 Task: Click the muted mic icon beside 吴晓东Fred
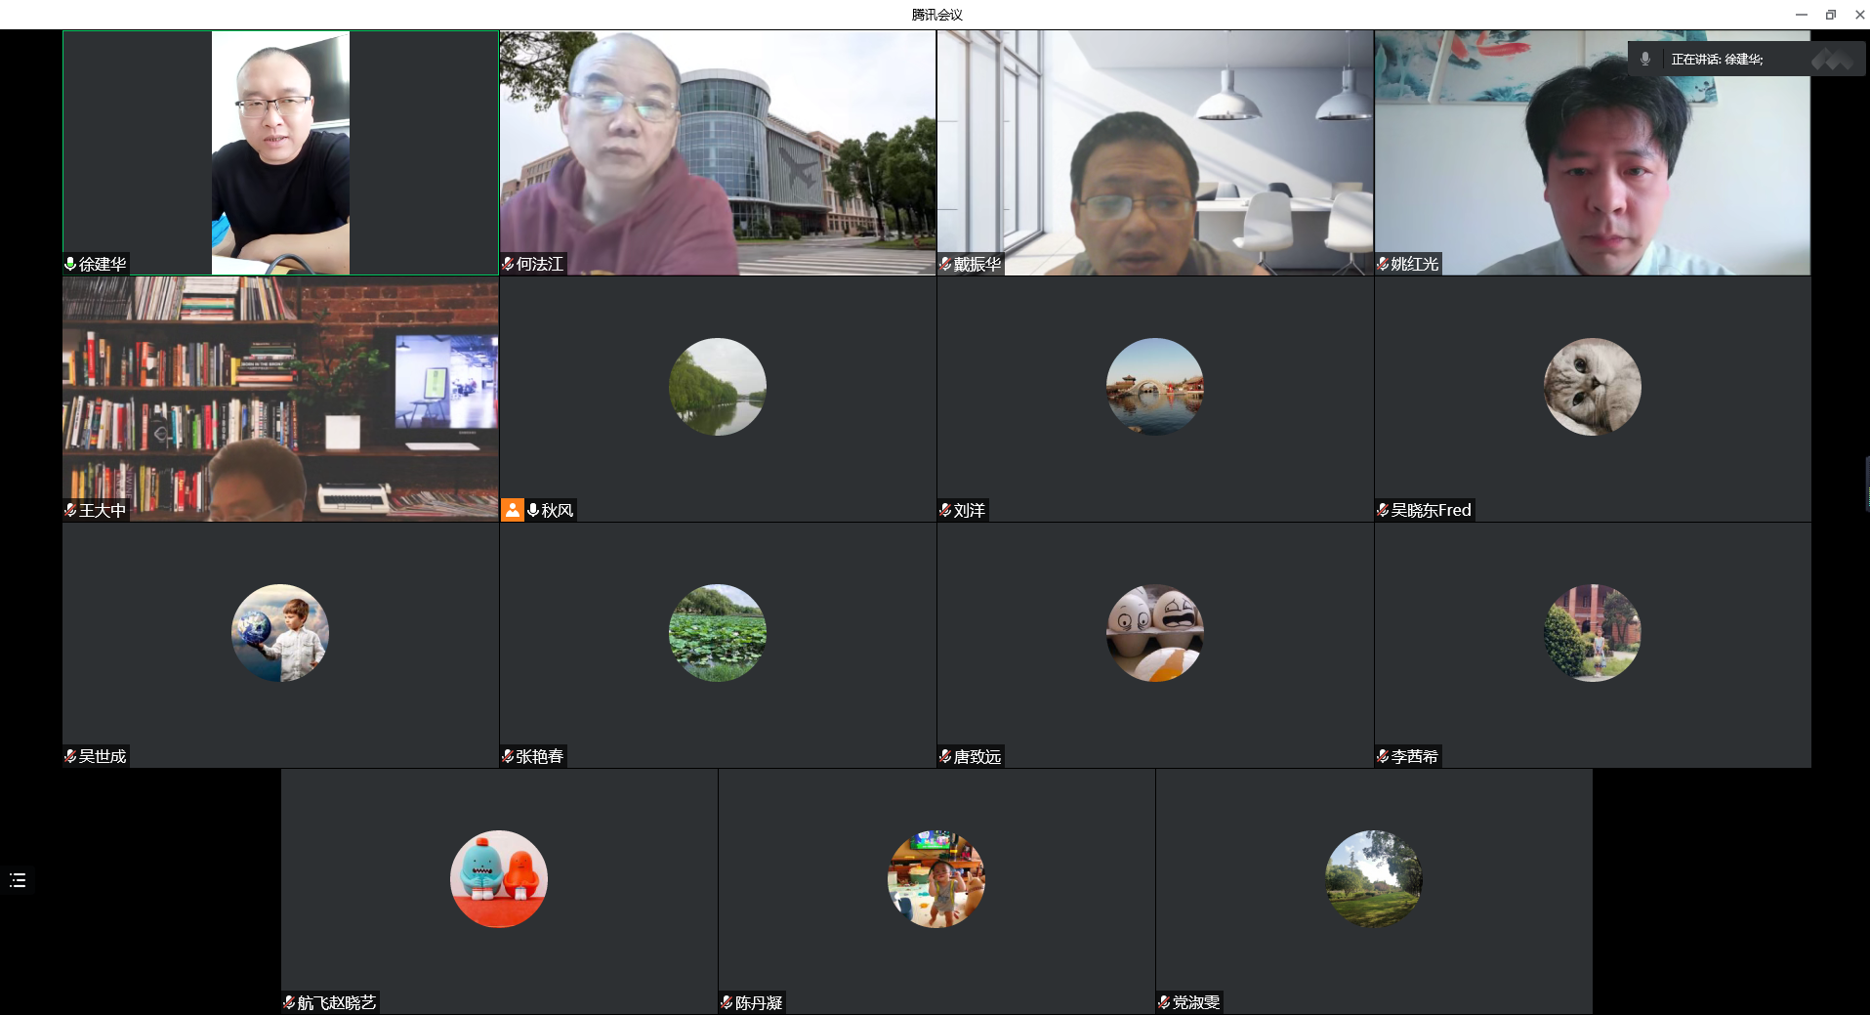1383,510
